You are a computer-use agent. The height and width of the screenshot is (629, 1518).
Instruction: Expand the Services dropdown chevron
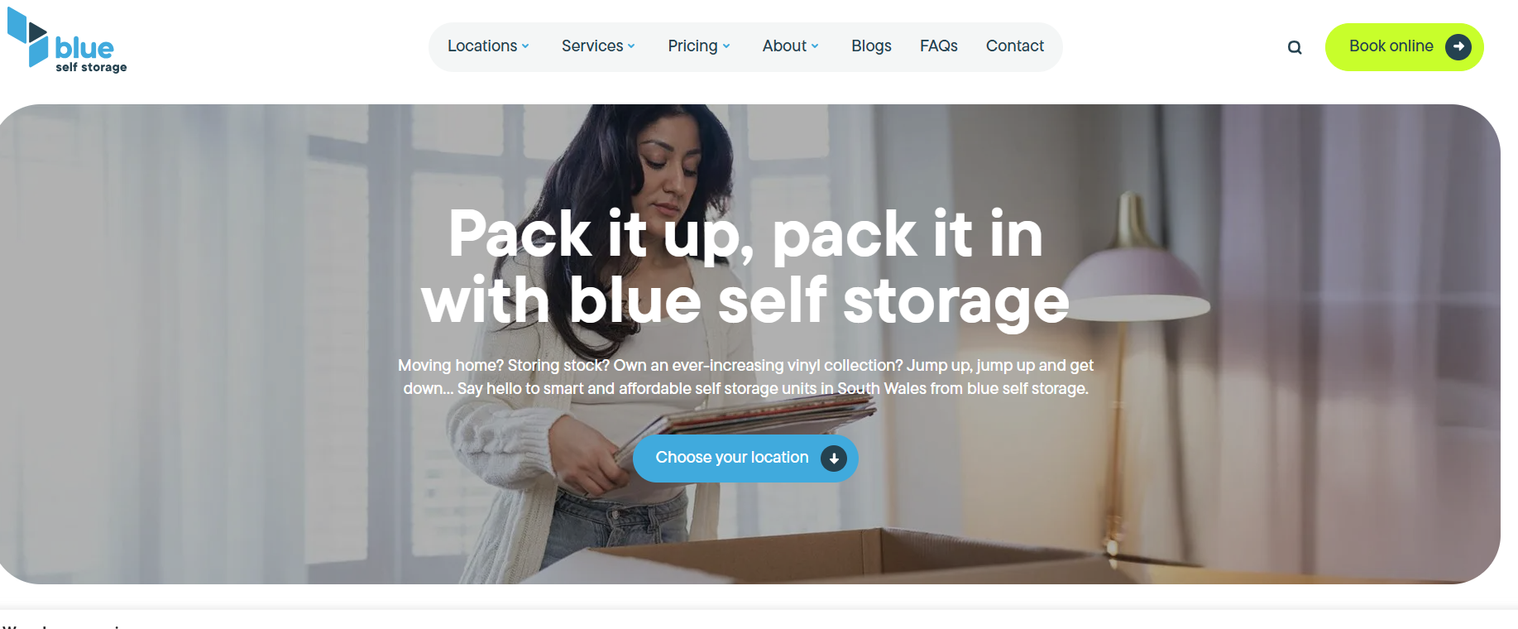(631, 46)
